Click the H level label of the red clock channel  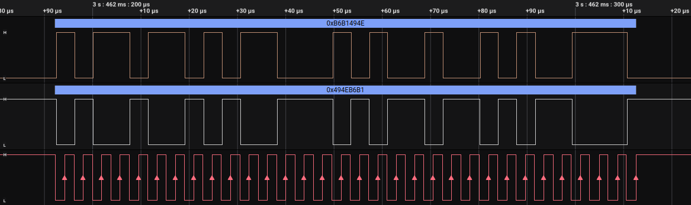click(5, 154)
